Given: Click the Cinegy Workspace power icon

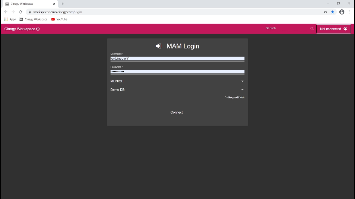Looking at the screenshot, I should tap(38, 29).
